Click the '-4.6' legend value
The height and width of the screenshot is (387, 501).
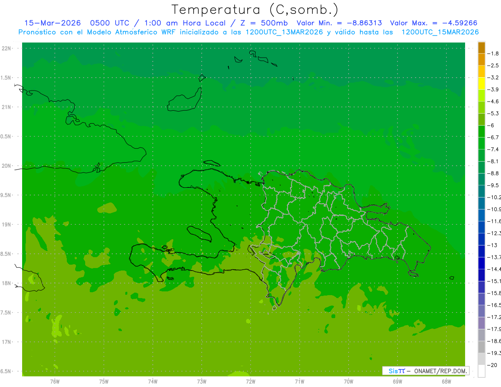pyautogui.click(x=493, y=101)
